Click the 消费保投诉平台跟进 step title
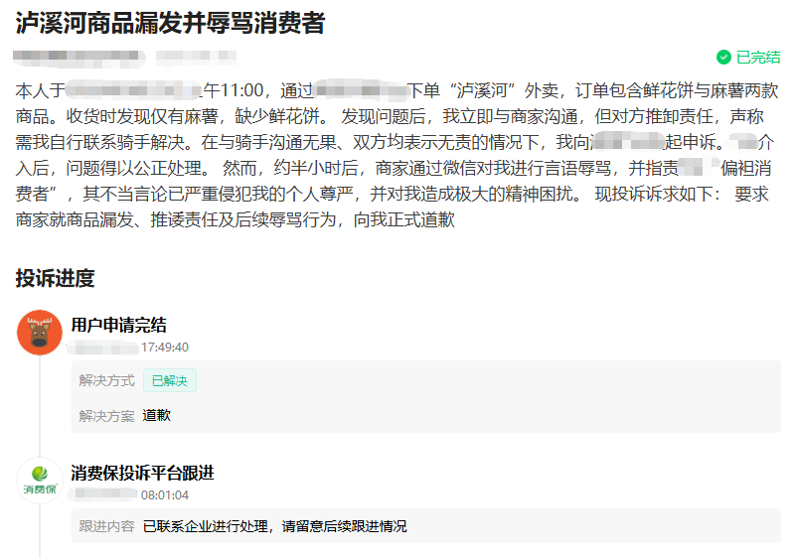The image size is (796, 558). 143,473
